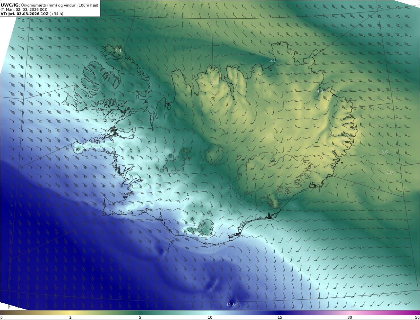
Task: Click the light pink color above the 30 tick
Action: click(x=350, y=312)
